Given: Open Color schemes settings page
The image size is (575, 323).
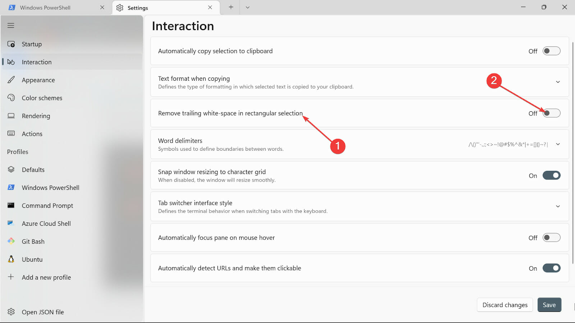Looking at the screenshot, I should tap(72, 98).
